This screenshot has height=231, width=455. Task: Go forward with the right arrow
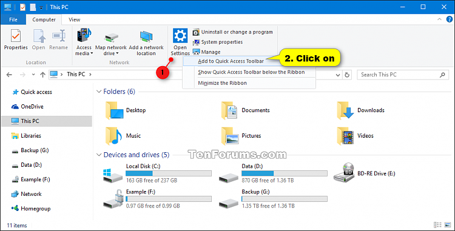[22, 75]
